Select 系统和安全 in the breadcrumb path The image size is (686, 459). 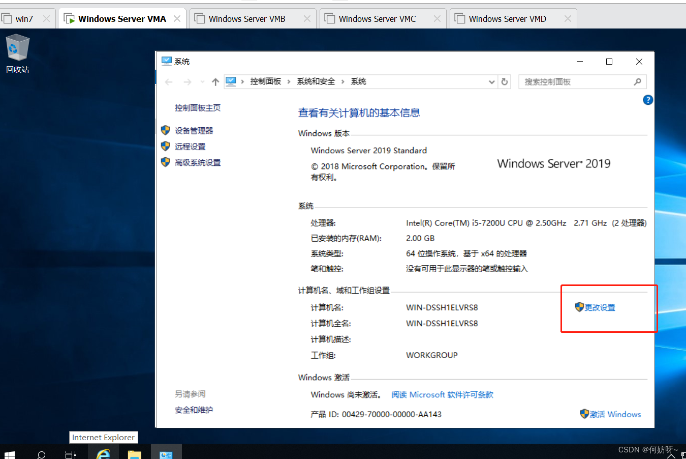[316, 81]
